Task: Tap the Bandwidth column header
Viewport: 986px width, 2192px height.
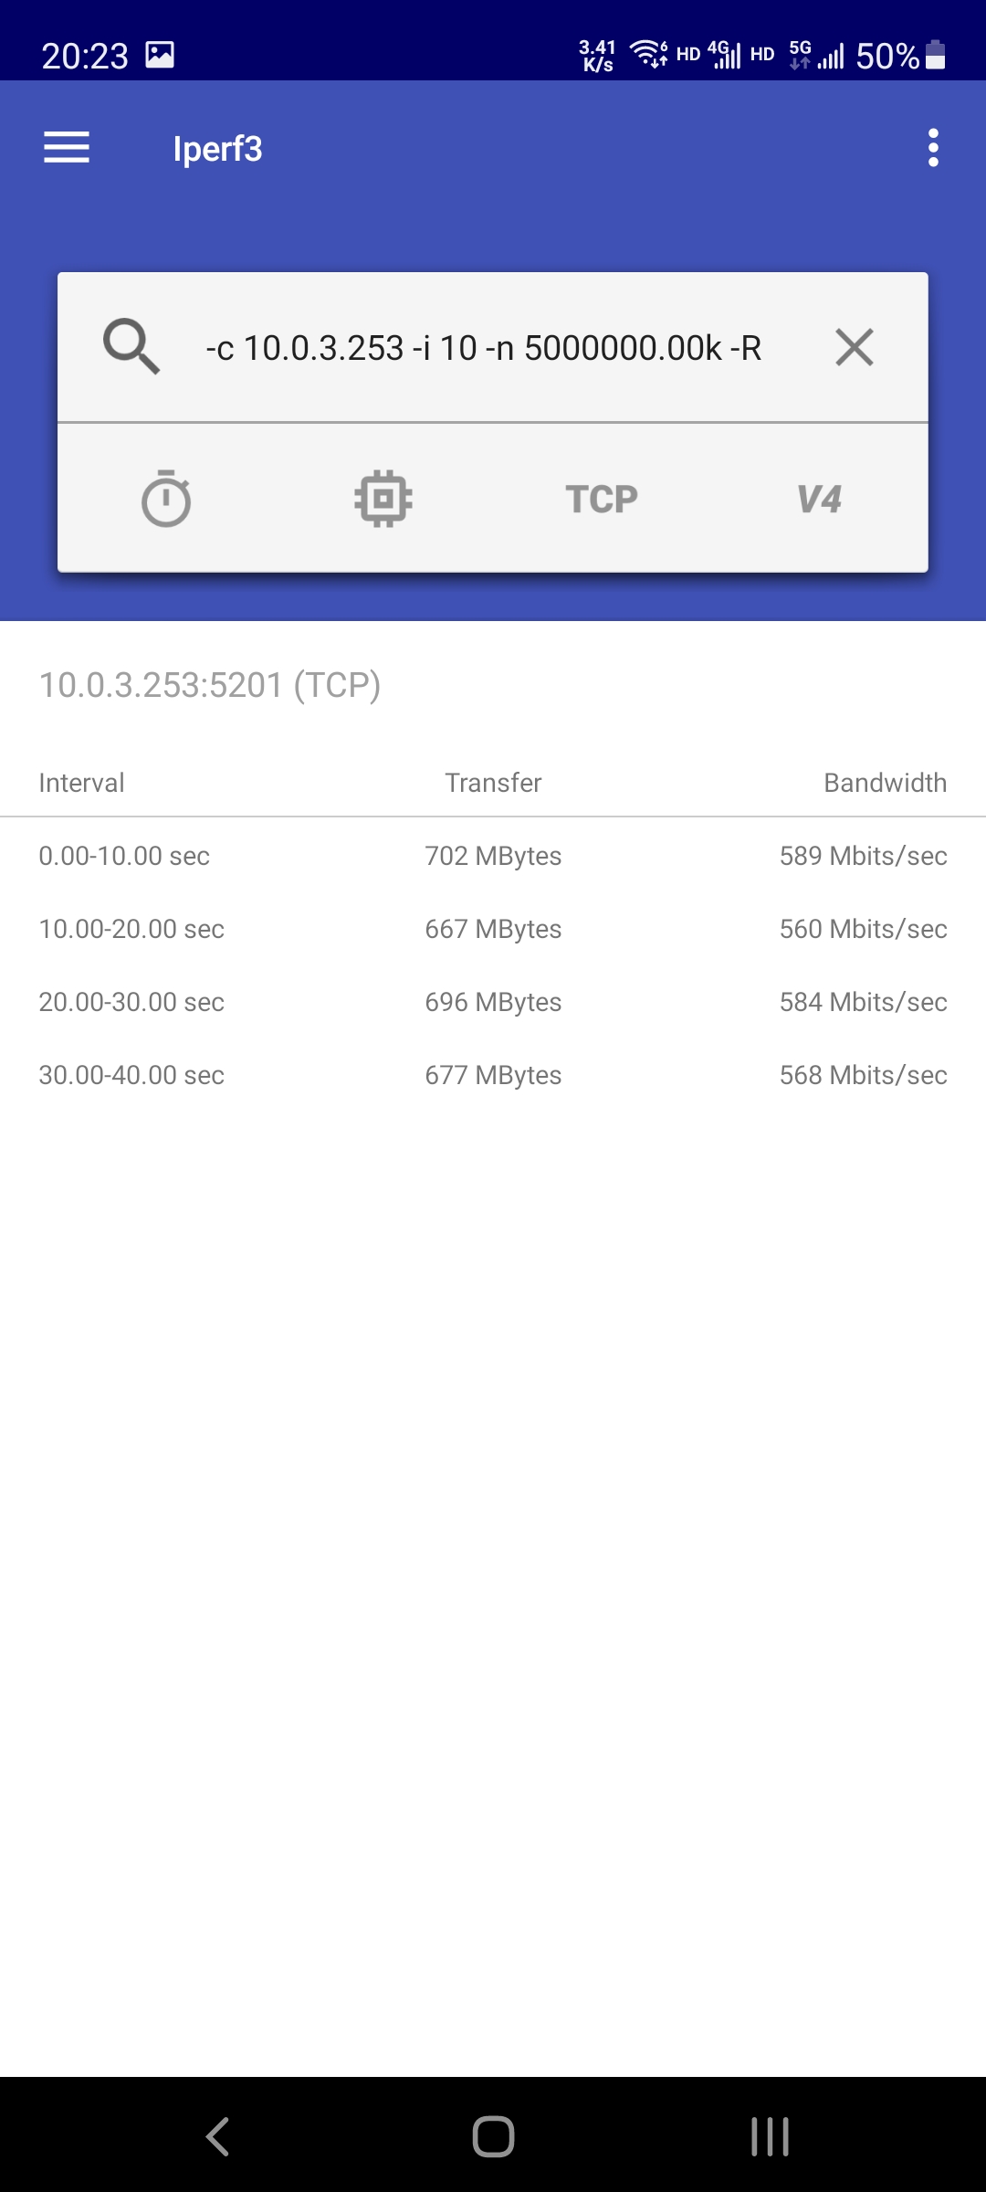Action: coord(885,783)
